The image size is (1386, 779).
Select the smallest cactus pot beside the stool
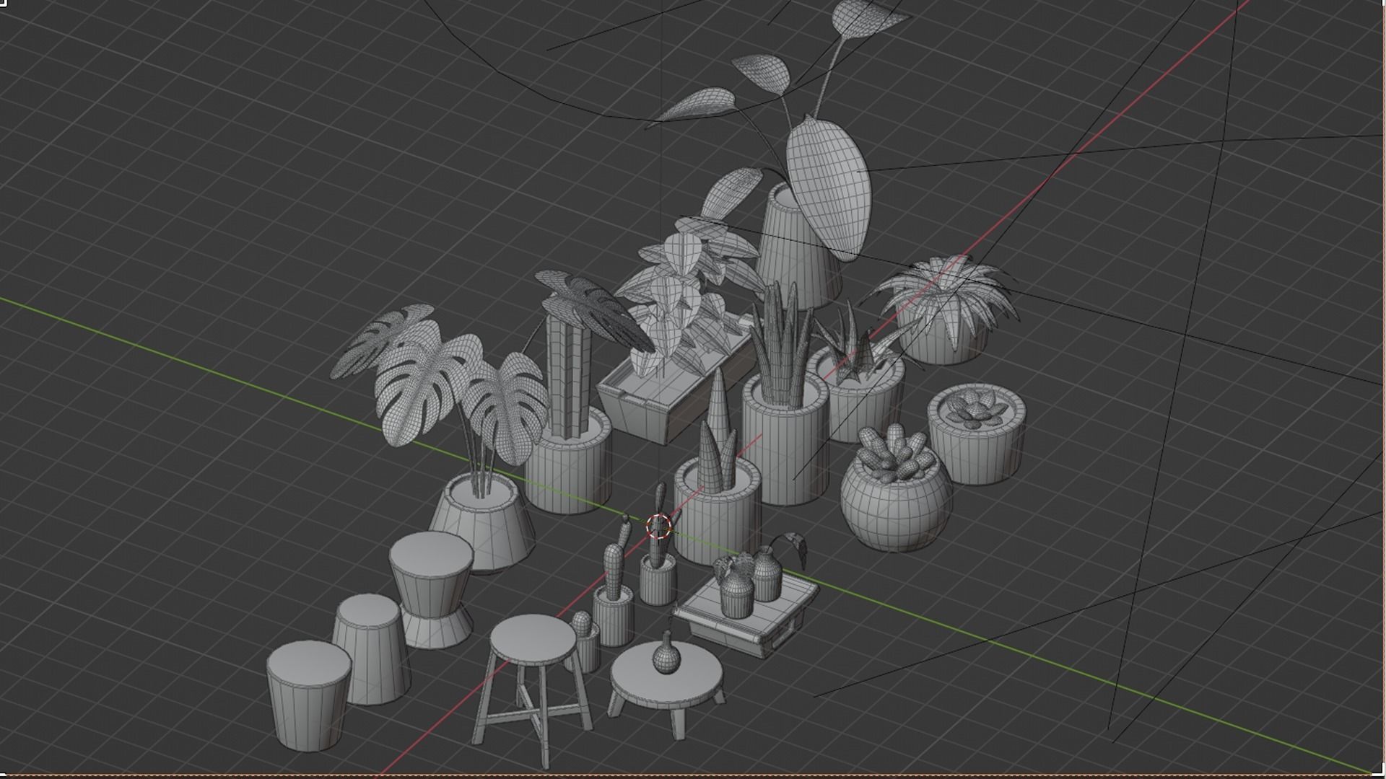pyautogui.click(x=585, y=642)
